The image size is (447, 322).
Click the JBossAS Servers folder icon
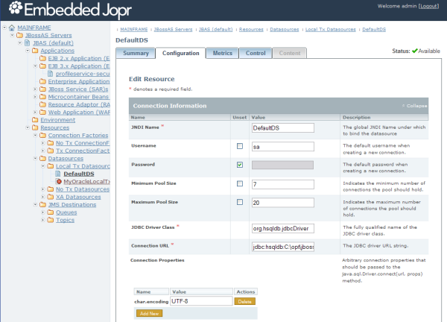tap(19, 35)
